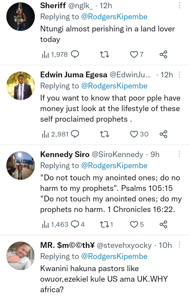Reply to Edwin Juma Egesa's tweet
The image size is (190, 297).
click(75, 134)
